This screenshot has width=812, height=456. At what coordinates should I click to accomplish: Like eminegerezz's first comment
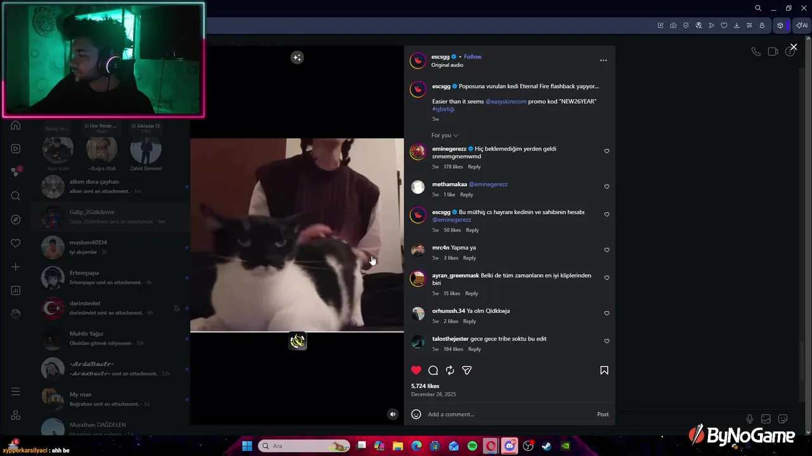coord(606,151)
